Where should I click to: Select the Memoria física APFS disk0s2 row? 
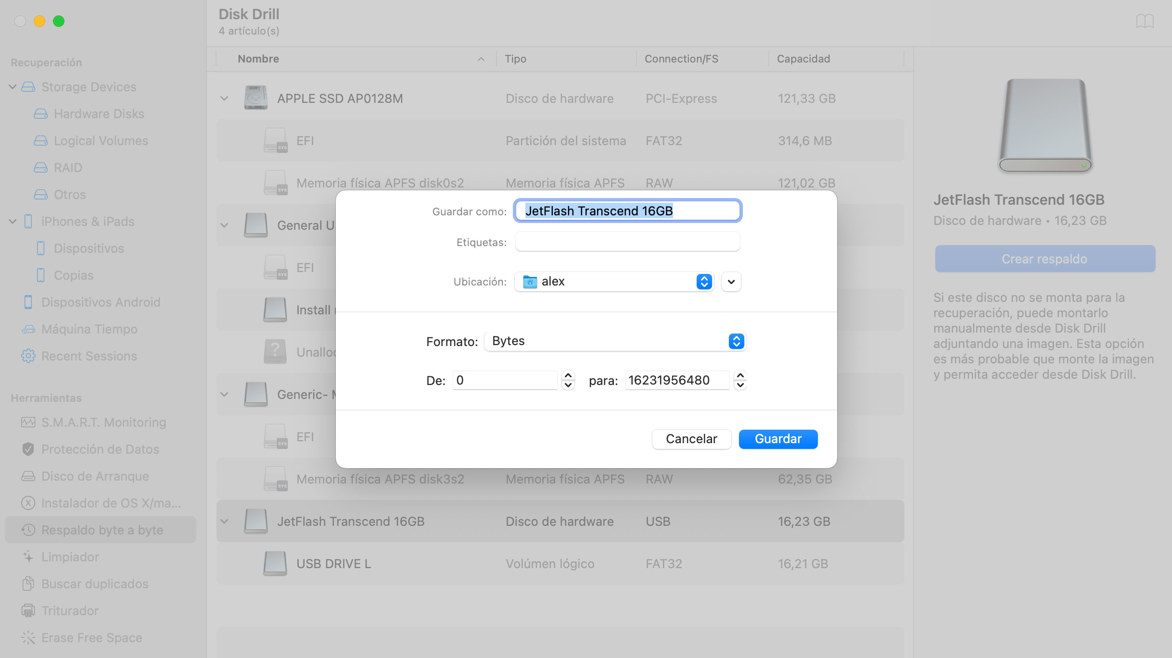tap(560, 183)
